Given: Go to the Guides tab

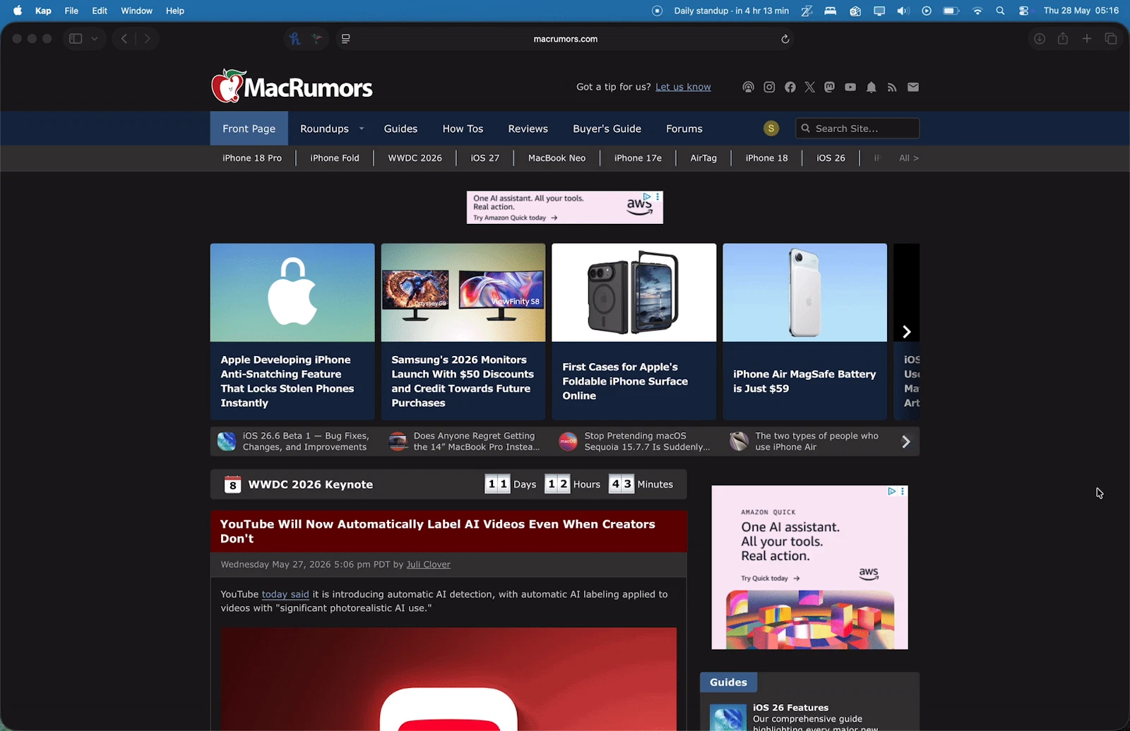Looking at the screenshot, I should (x=400, y=129).
